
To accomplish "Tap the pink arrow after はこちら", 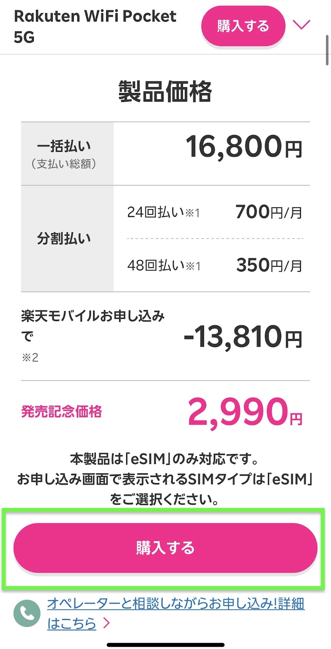I will click(106, 623).
